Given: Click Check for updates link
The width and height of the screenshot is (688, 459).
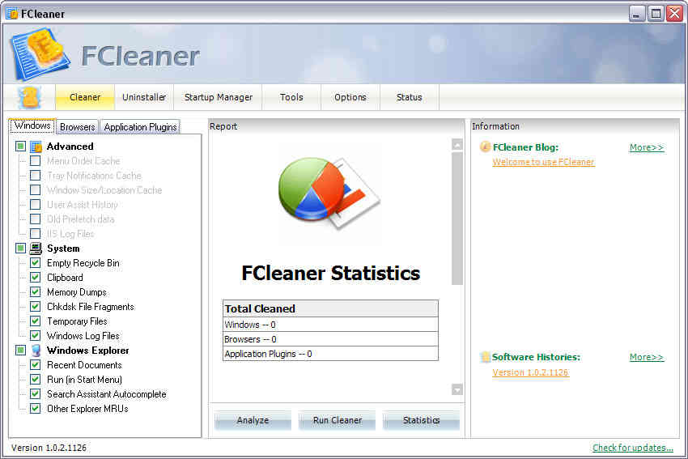Looking at the screenshot, I should point(633,448).
